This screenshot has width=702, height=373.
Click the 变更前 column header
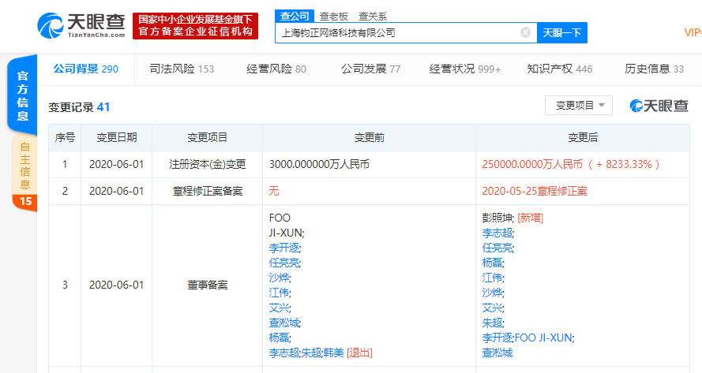click(369, 138)
